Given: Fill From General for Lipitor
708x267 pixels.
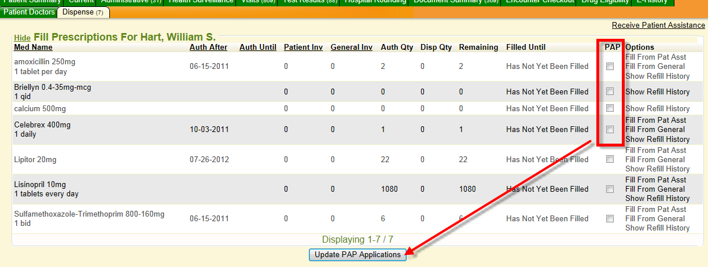Looking at the screenshot, I should coord(655,159).
